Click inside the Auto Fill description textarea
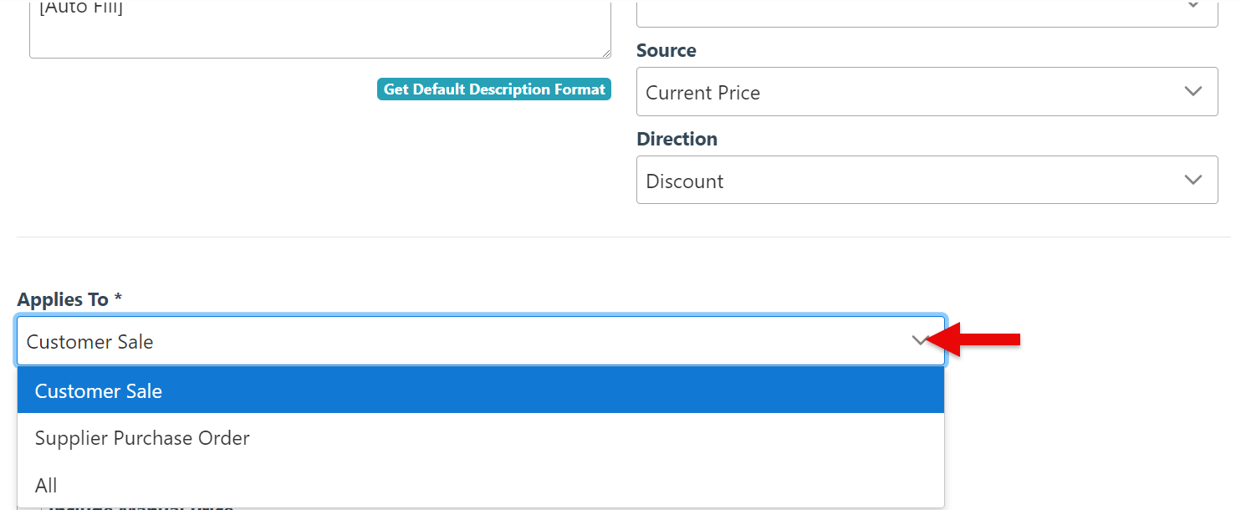This screenshot has height=510, width=1241. point(319,30)
